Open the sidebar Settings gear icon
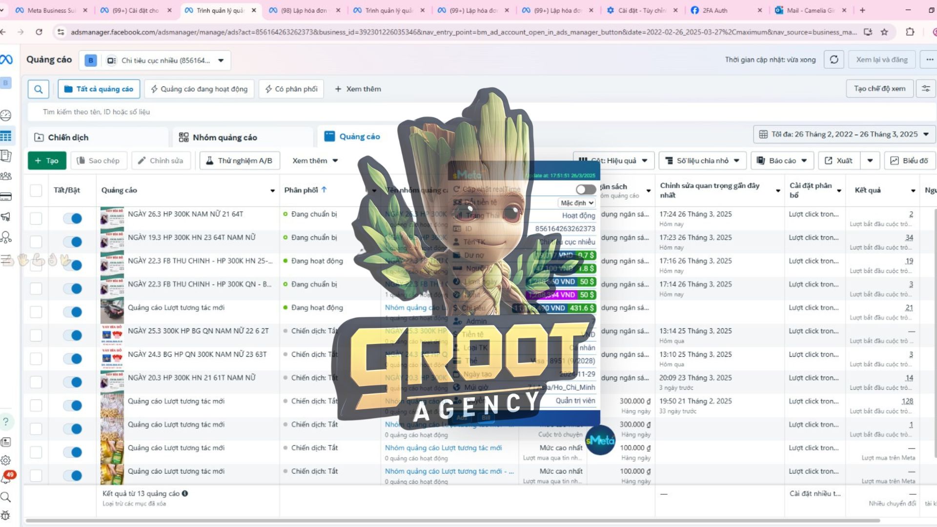 (6, 460)
